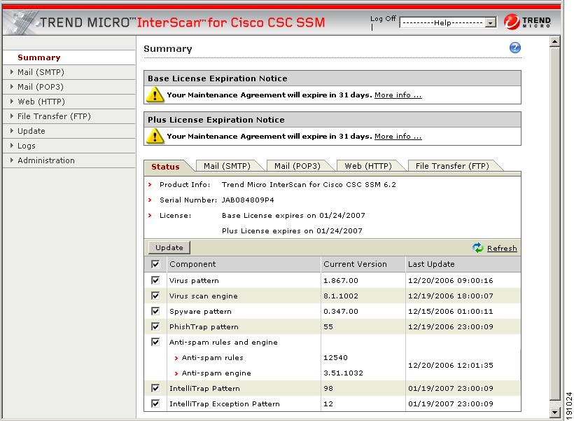
Task: Open More info for Base License notice
Action: (398, 95)
